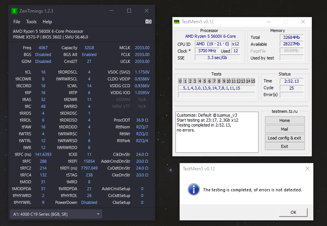Click the Cycle 25 status field
Image resolution: width=327 pixels, height=226 pixels.
pyautogui.click(x=292, y=88)
